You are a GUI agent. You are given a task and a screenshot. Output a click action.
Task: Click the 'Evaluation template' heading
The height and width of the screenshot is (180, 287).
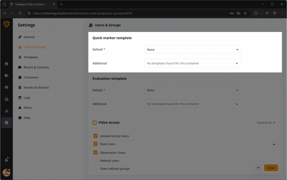[109, 78]
